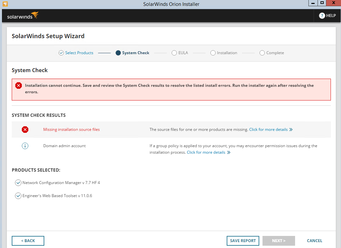Viewport: 341px width, 248px height.
Task: Toggle the Engineer's Web Based Toolset checkmark
Action: tap(18, 196)
